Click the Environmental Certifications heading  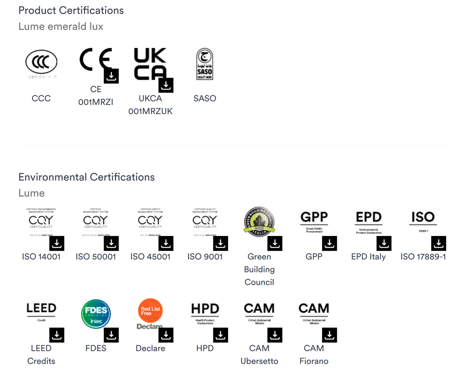pyautogui.click(x=87, y=177)
